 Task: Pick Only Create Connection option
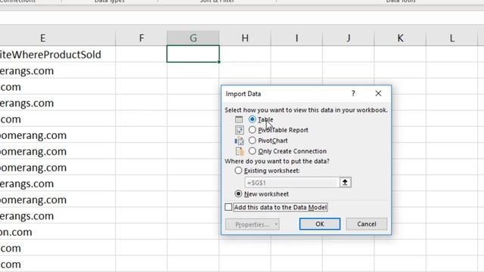252,151
